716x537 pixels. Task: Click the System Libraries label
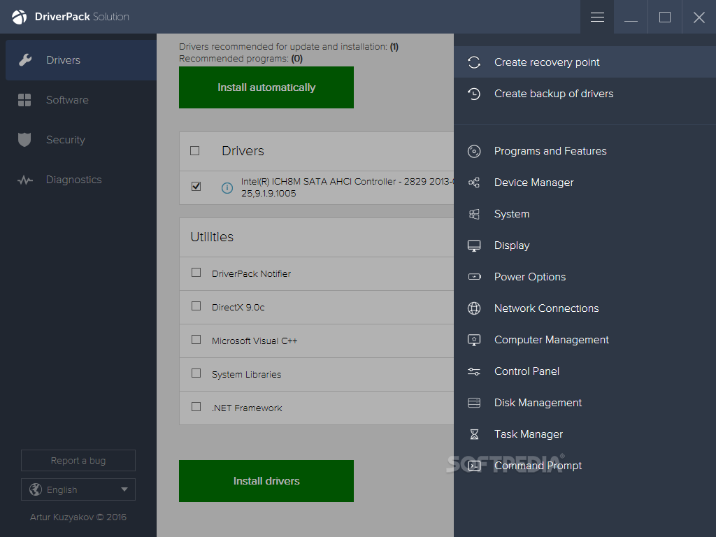coord(247,375)
